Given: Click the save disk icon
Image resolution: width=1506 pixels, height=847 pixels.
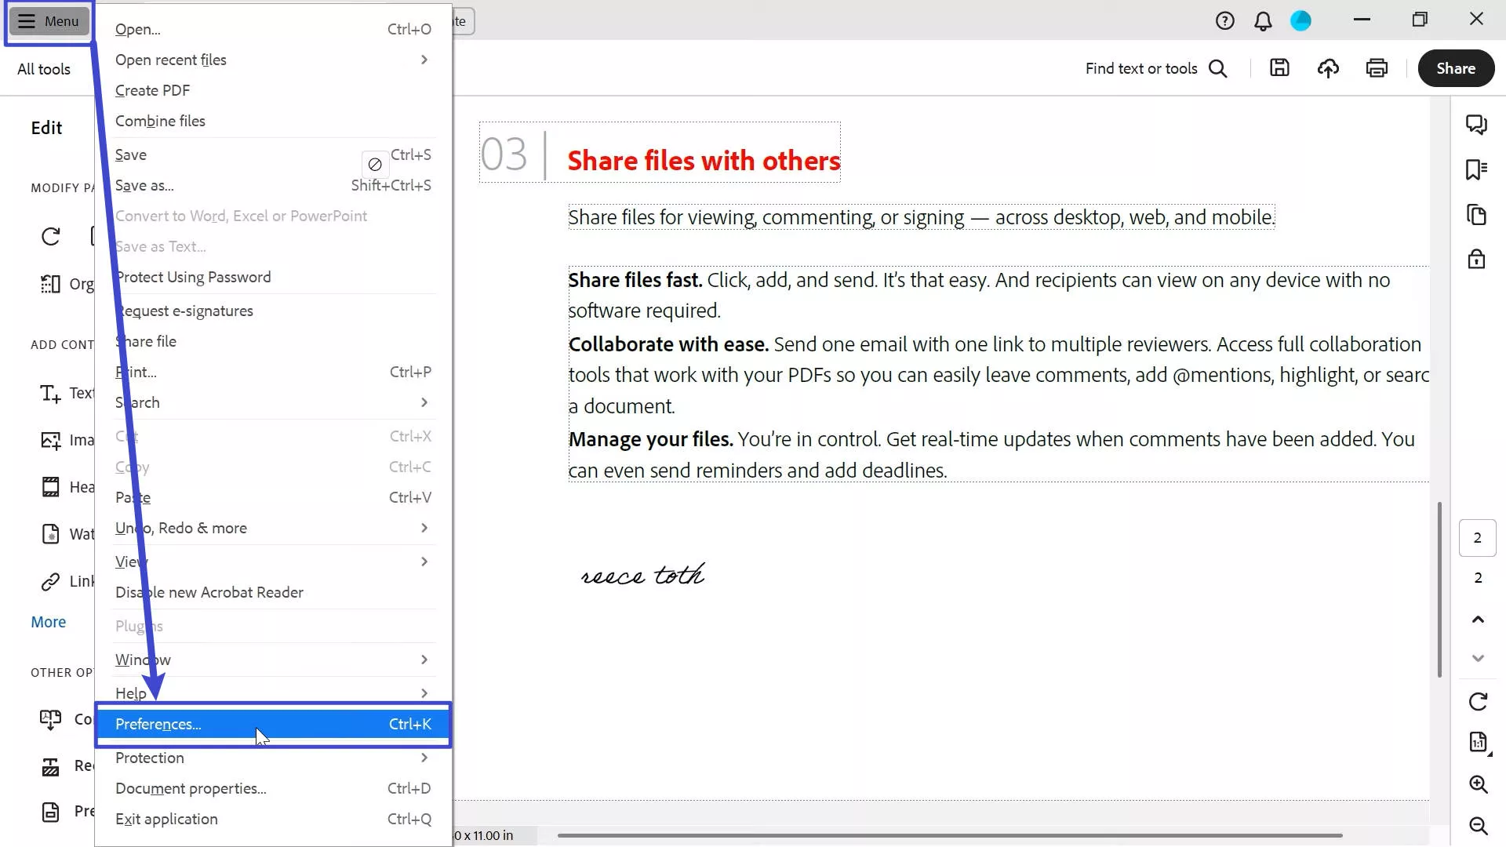Looking at the screenshot, I should (1279, 68).
